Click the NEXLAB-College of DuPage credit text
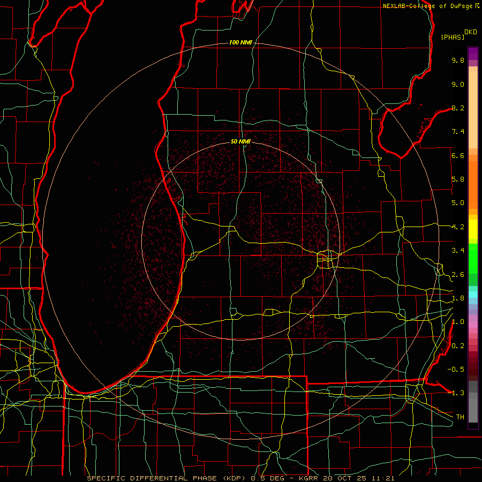 coord(428,6)
